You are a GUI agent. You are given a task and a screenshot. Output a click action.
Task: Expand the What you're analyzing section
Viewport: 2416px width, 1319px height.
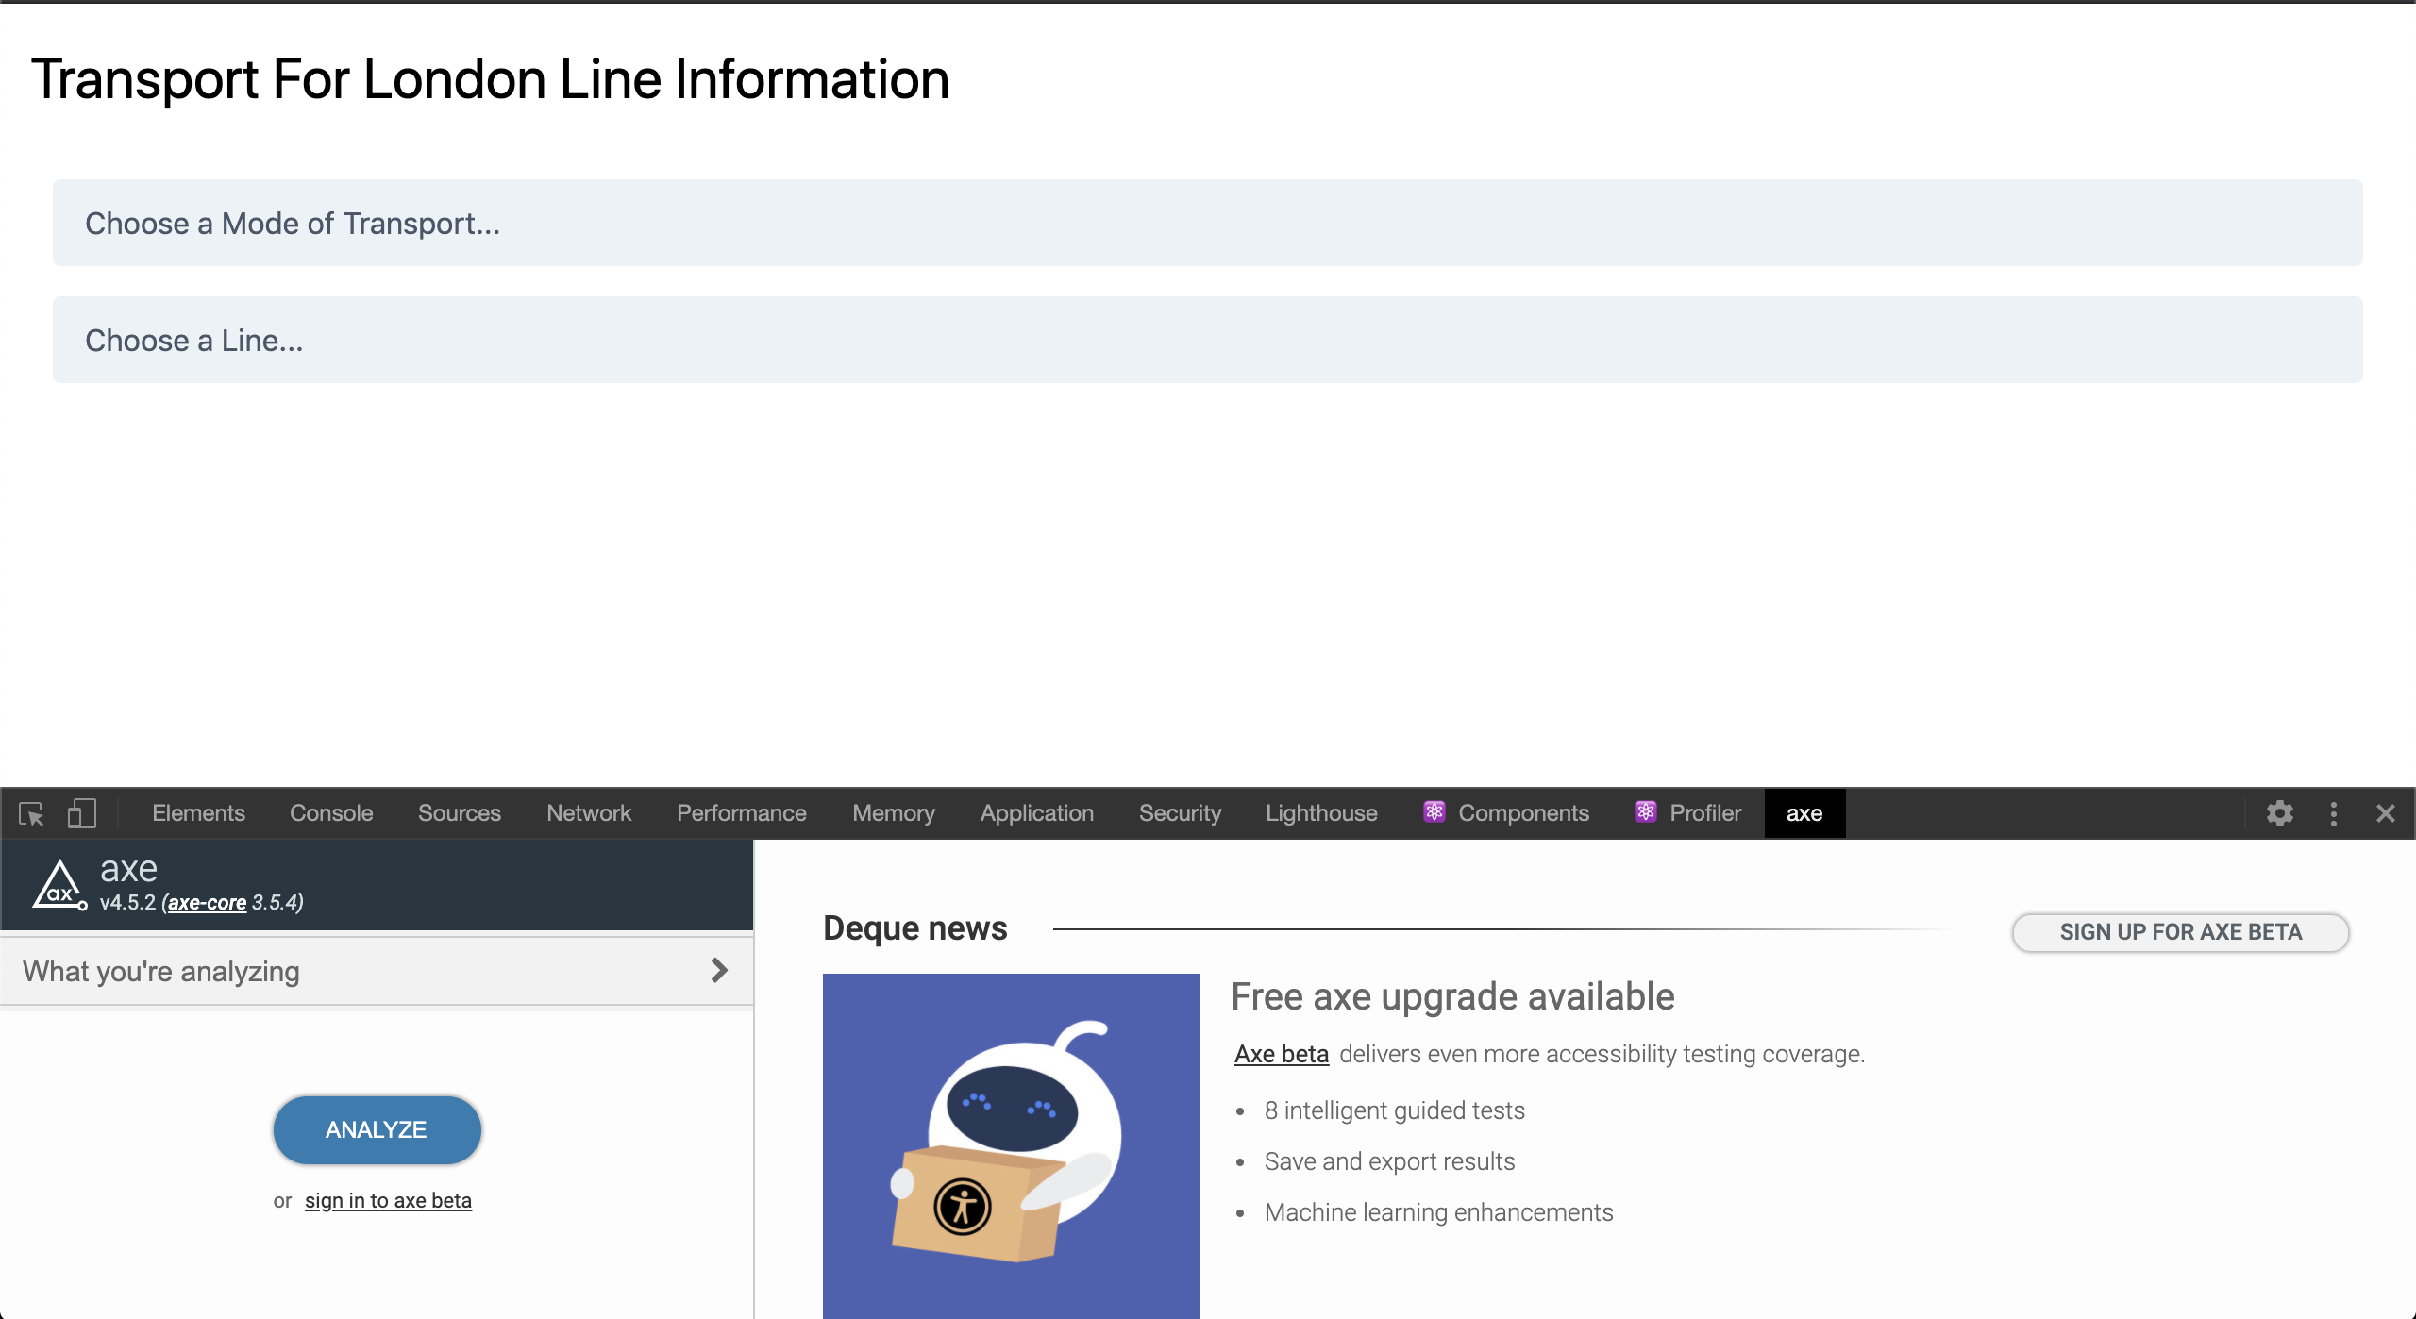click(720, 972)
